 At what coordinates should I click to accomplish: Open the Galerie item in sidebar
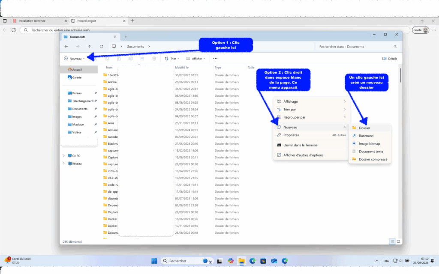[77, 77]
